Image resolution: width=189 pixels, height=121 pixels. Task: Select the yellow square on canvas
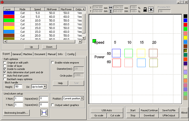141,53
